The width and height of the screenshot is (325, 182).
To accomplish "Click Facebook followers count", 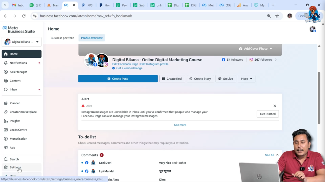I will [232, 60].
